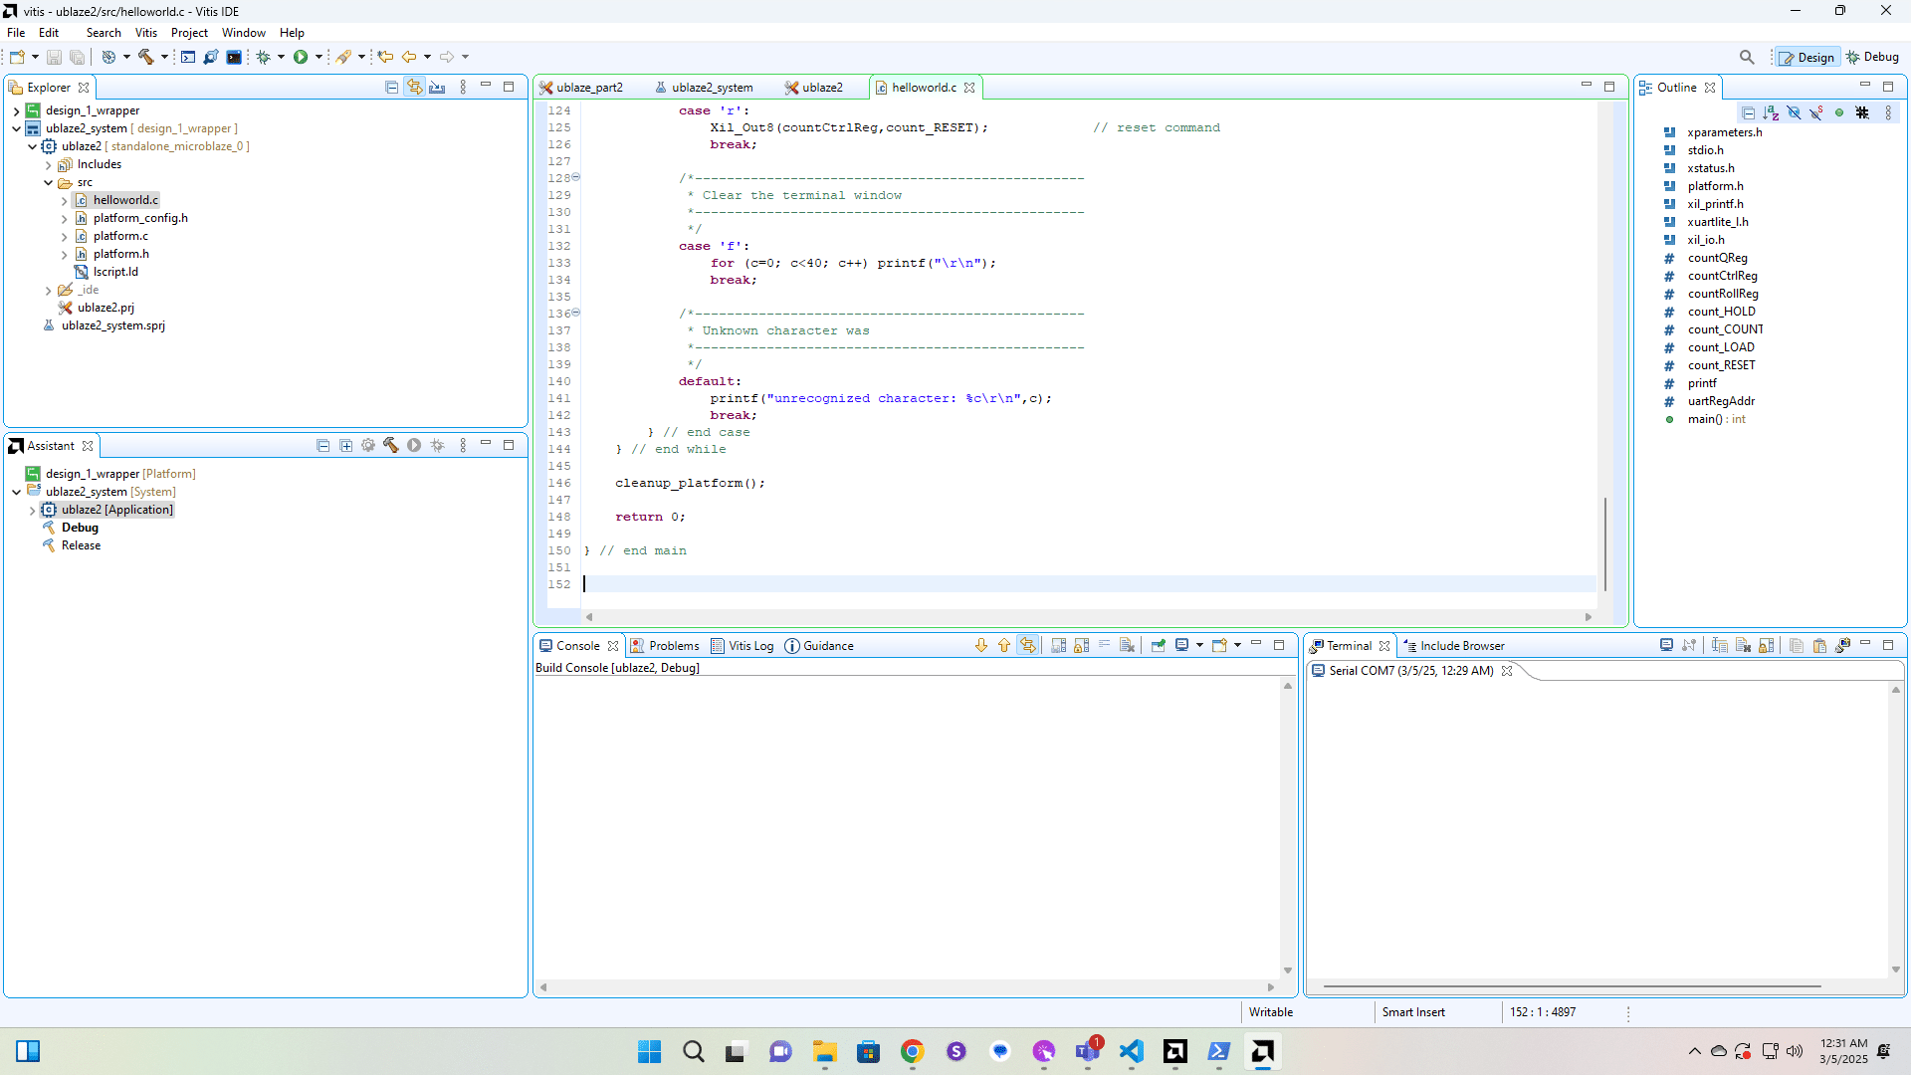1911x1075 pixels.
Task: Open Visual Studio Code from the taskbar
Action: point(1131,1051)
